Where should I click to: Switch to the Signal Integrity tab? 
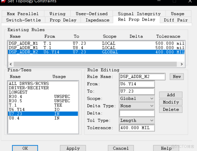click(139, 14)
